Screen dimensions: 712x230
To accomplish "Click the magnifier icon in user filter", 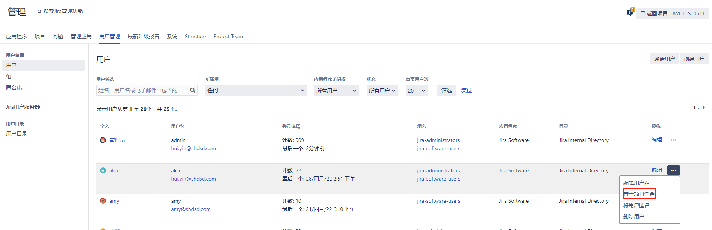I will [193, 90].
